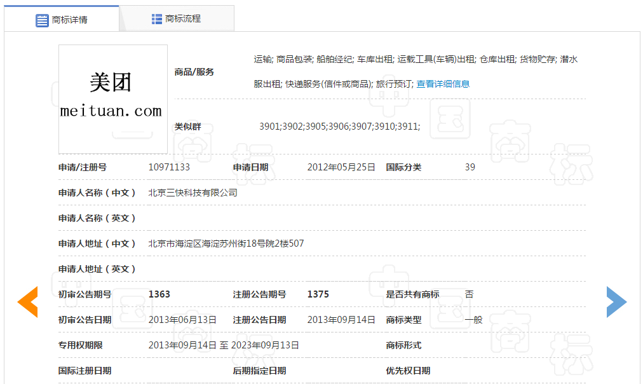
Task: Click the 申请人地址（英文） label
Action: tap(97, 269)
